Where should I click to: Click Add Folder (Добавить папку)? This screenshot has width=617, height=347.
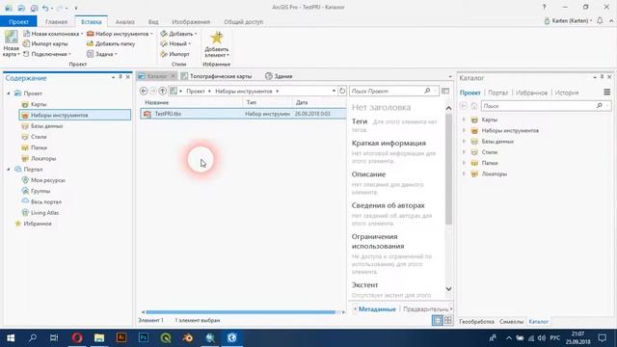click(x=111, y=43)
